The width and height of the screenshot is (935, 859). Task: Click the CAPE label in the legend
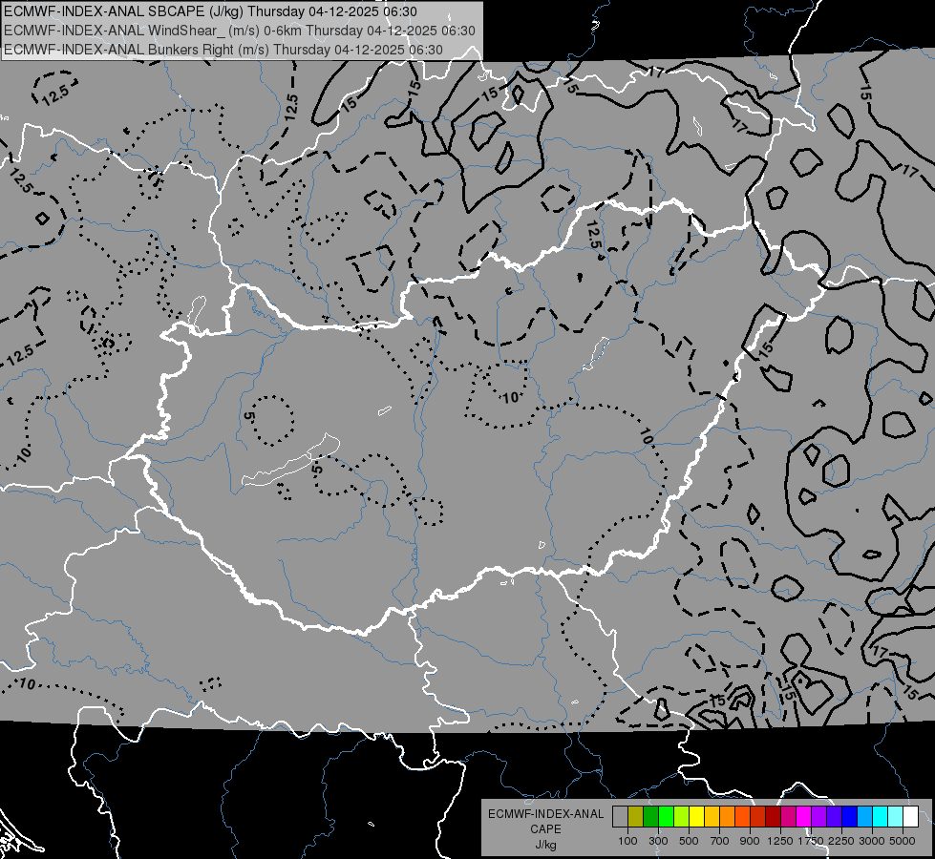(545, 829)
